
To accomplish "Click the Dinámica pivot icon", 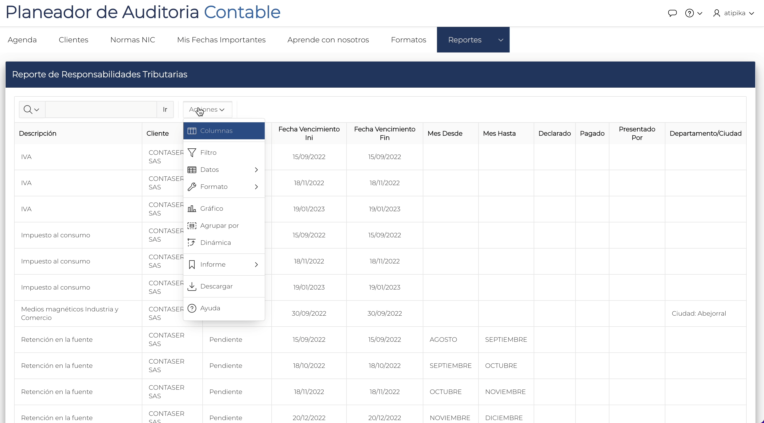I will click(192, 242).
